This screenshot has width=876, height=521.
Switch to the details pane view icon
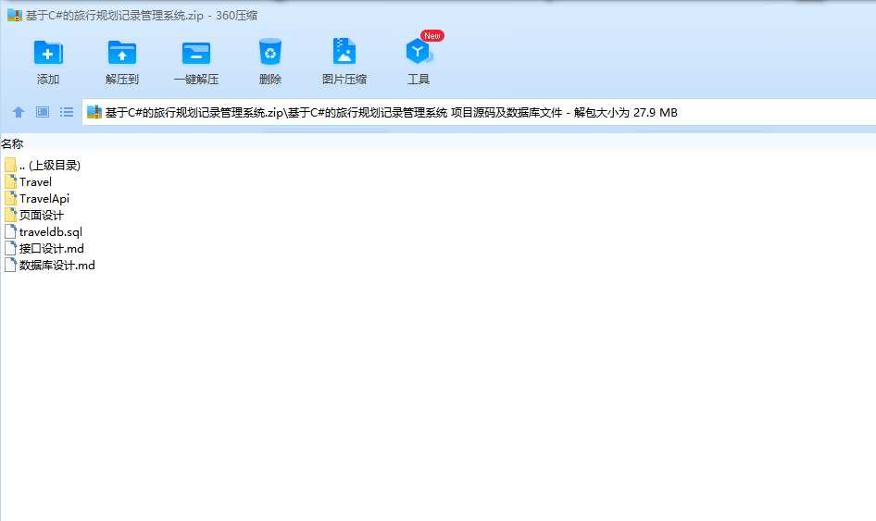pyautogui.click(x=43, y=112)
